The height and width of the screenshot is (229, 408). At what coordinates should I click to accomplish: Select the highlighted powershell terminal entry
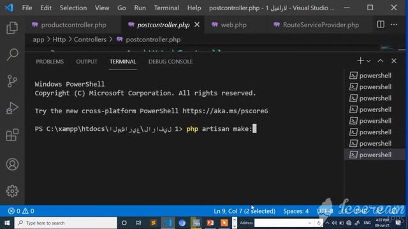[375, 155]
